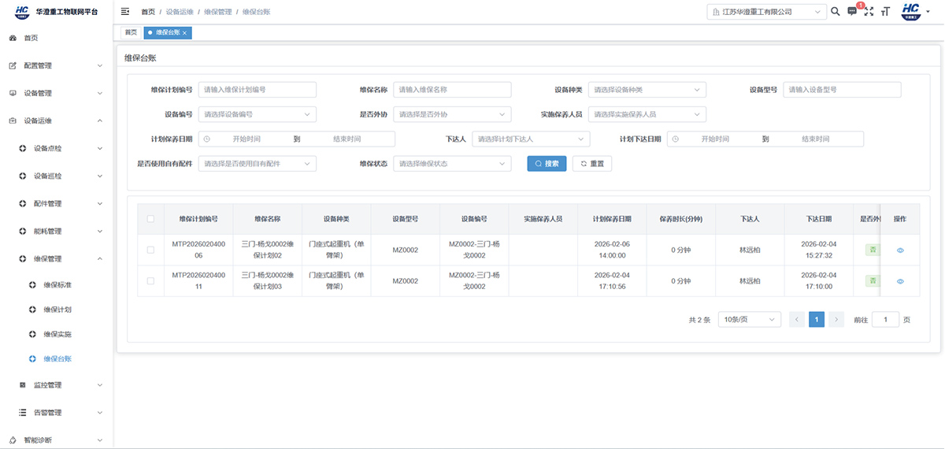Viewport: 945px width, 449px height.
Task: Open the message notifications icon
Action: (852, 11)
